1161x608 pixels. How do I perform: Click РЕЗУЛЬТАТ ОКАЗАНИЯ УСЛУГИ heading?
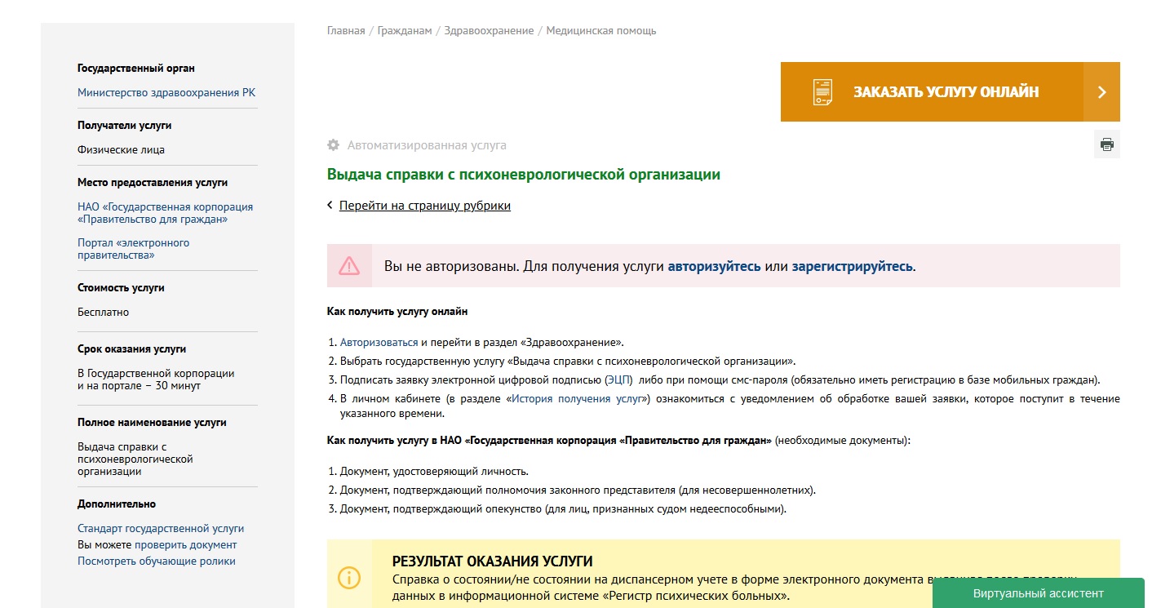point(492,561)
